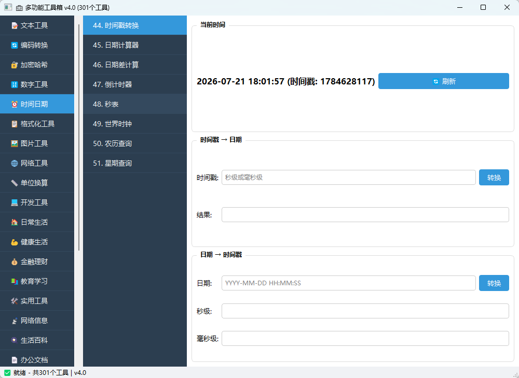Image resolution: width=519 pixels, height=378 pixels.
Task: Click the 单位换算 category label
Action: [x=34, y=183]
